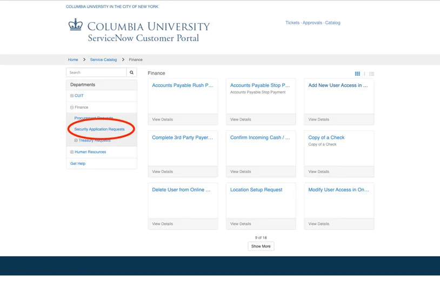Open Location Setup Request item
The image size is (440, 281).
(x=256, y=190)
